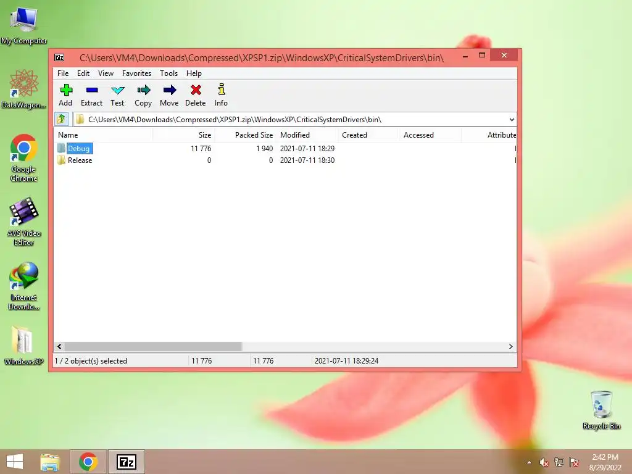The width and height of the screenshot is (632, 474).
Task: Sort by Attributes column header
Action: (x=489, y=135)
